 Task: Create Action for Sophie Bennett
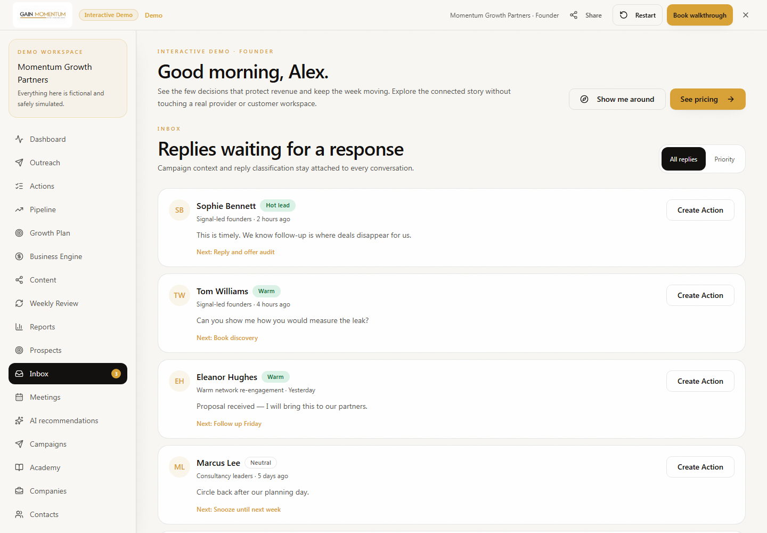pyautogui.click(x=700, y=210)
